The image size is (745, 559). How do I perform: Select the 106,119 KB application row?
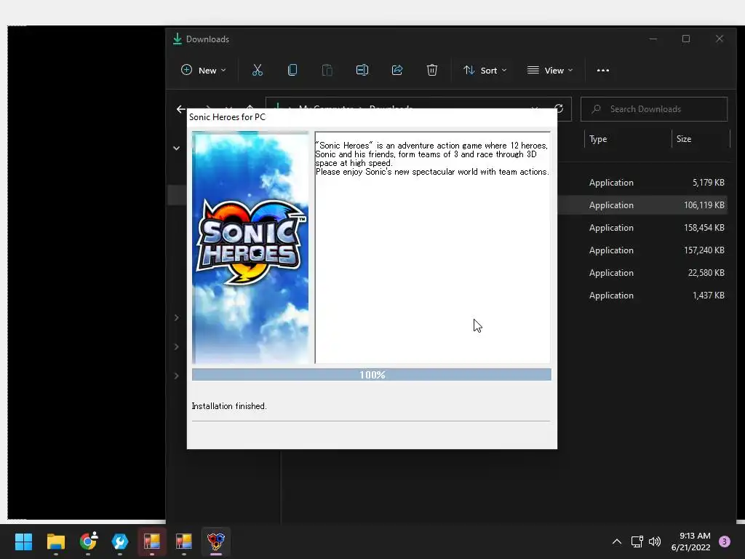(x=645, y=205)
